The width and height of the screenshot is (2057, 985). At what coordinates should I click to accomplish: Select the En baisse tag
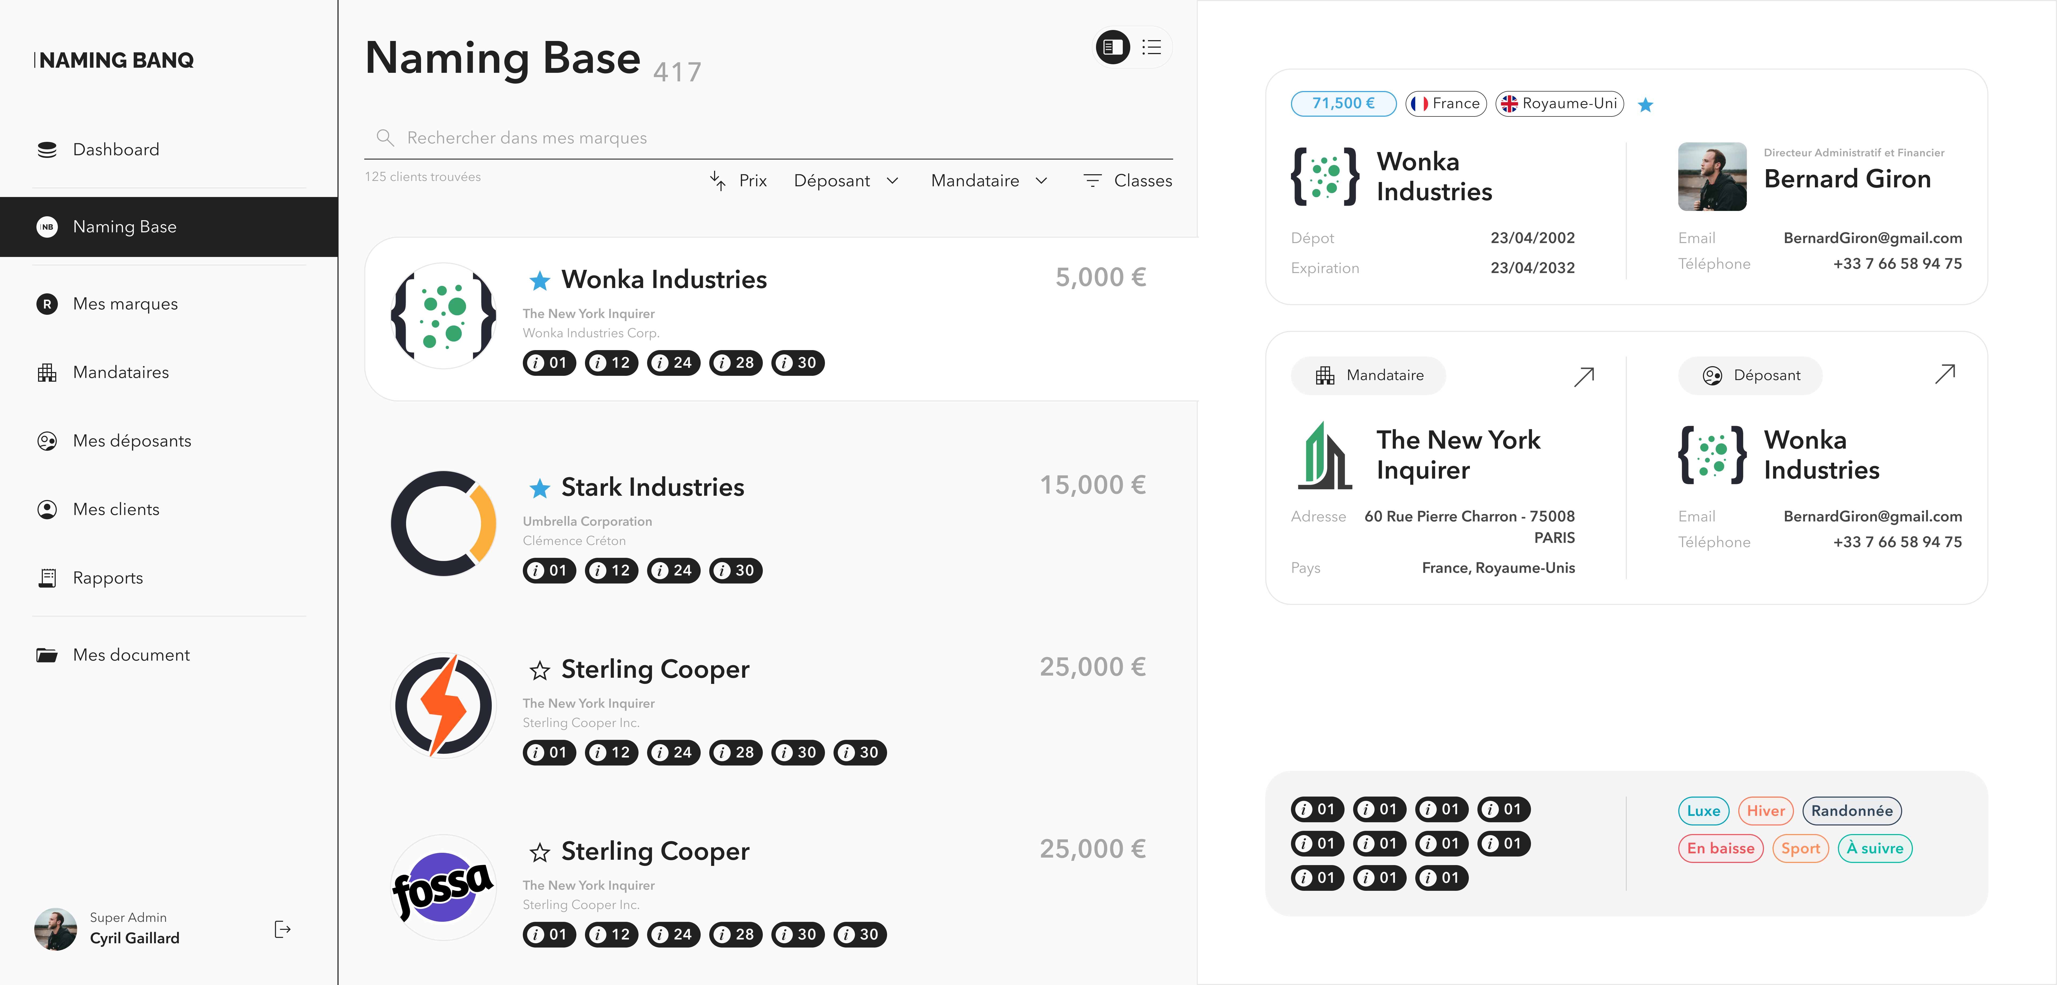pos(1721,848)
